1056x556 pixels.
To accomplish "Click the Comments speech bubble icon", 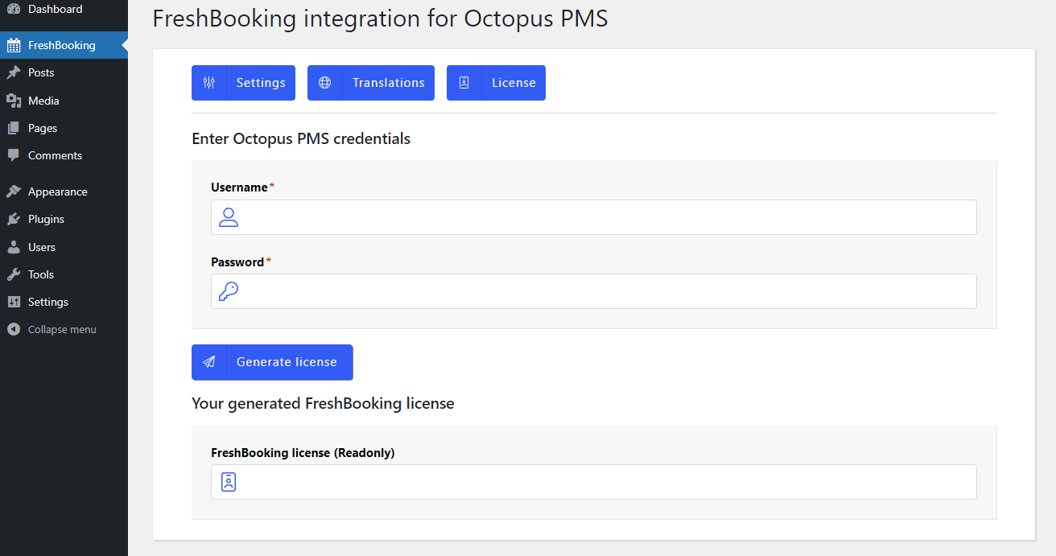I will pos(14,155).
